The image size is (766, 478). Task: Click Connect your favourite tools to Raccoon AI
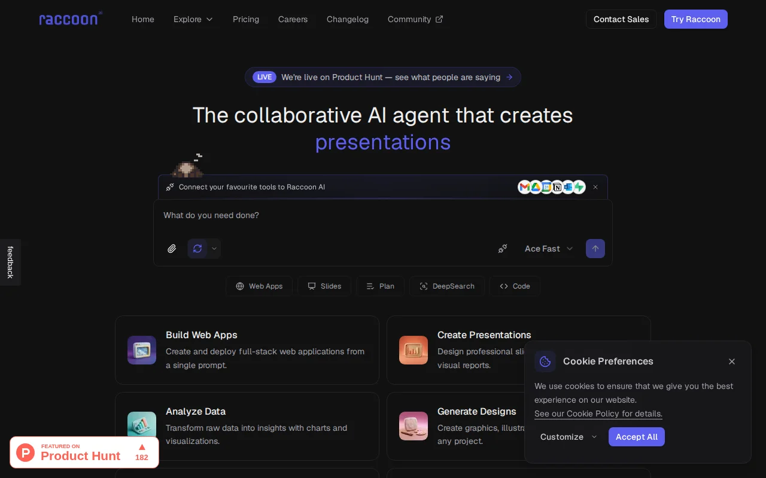click(x=252, y=187)
